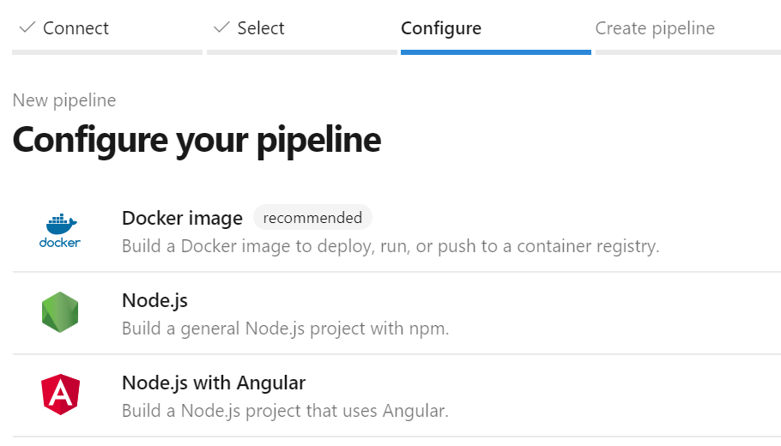Go back to the Connect step

[x=76, y=28]
